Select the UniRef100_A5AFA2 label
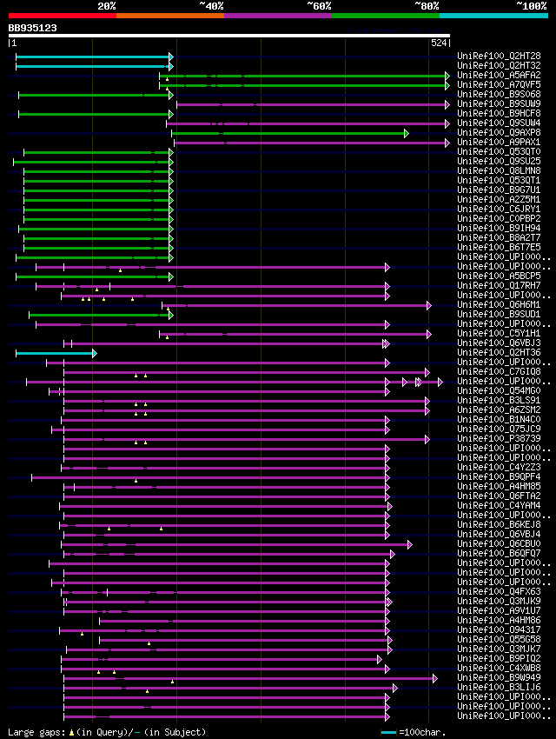 point(499,75)
